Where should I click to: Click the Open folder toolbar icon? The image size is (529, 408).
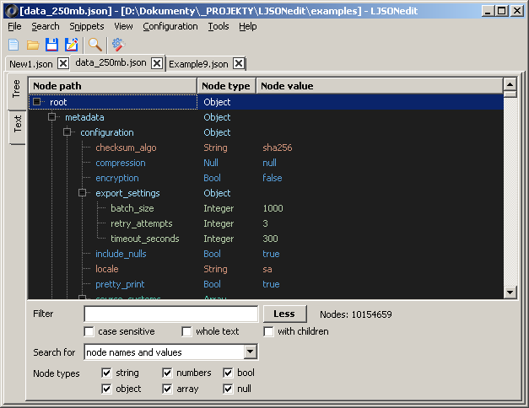tap(33, 45)
